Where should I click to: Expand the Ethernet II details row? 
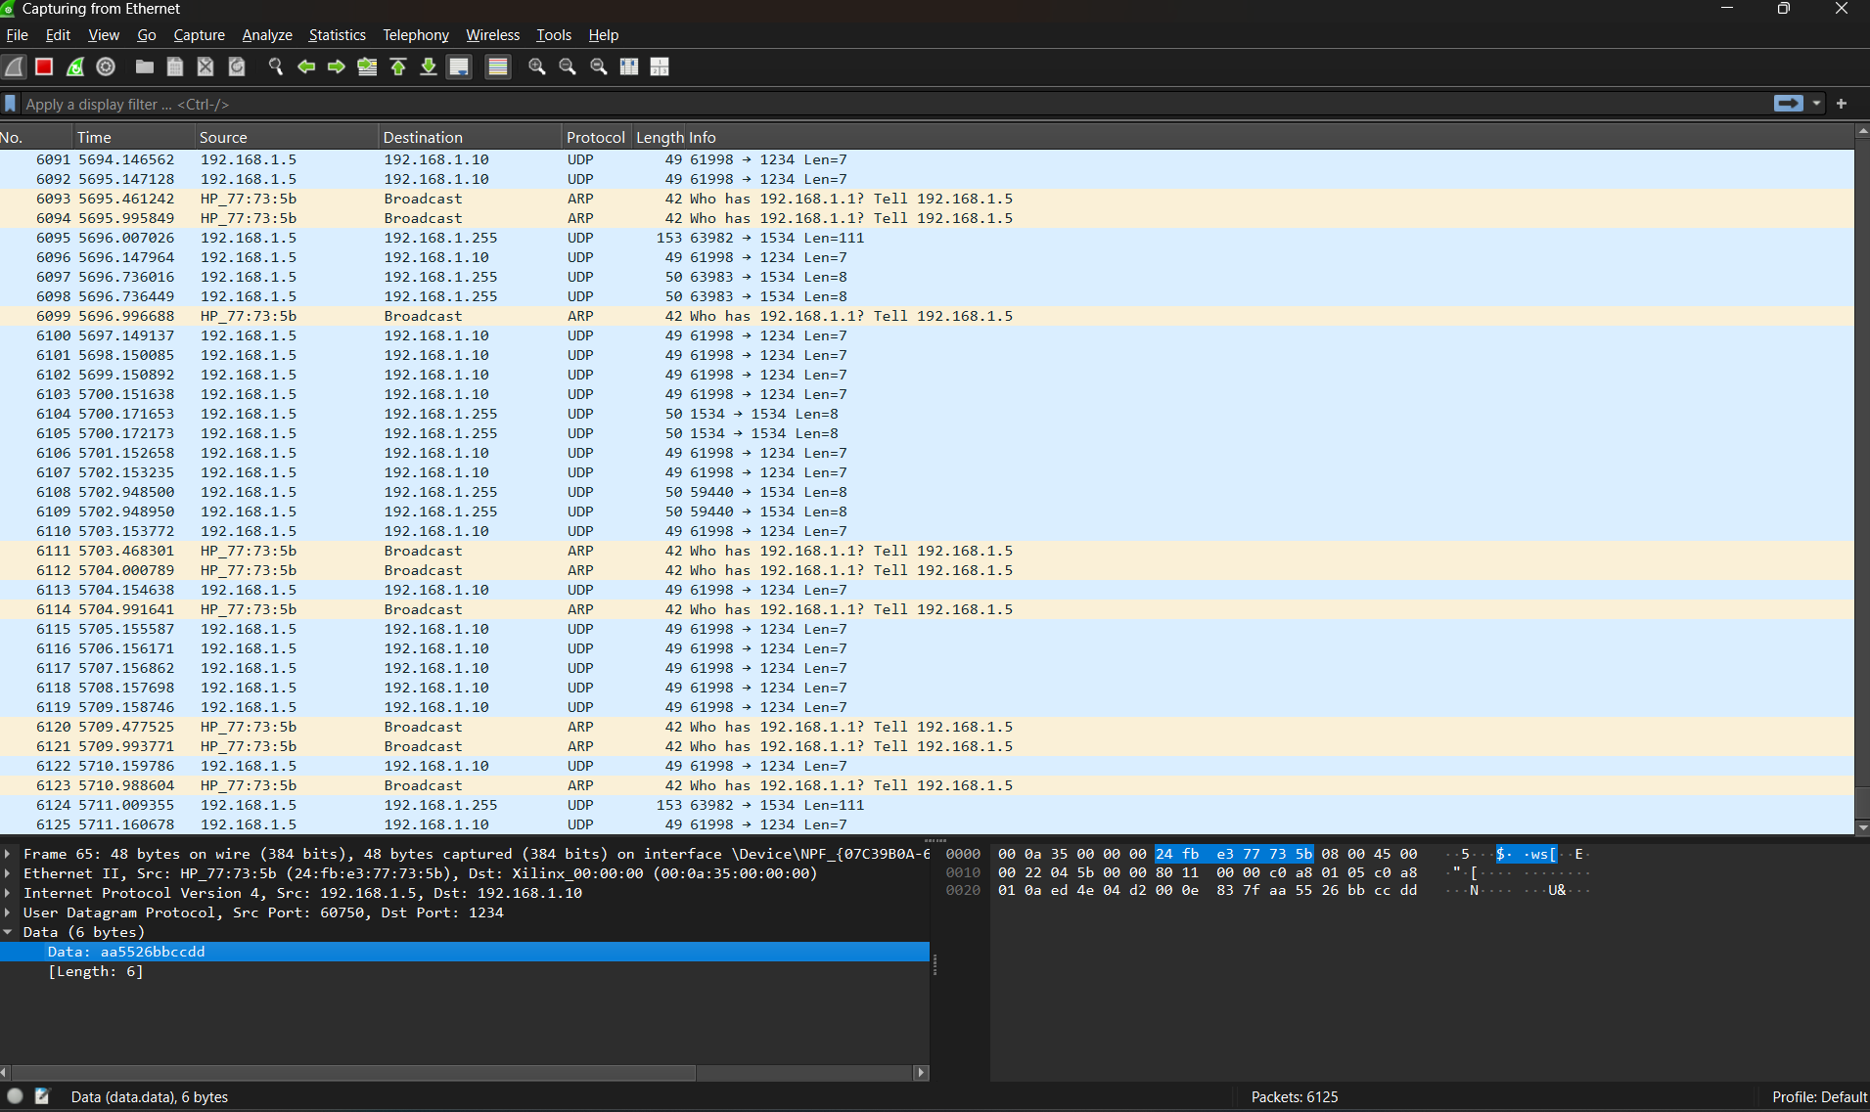pyautogui.click(x=8, y=873)
